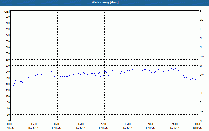
Task: Click the 510 value on the degree axis
Action: click(8, 17)
